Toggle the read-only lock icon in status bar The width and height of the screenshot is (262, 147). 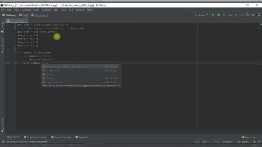(254, 142)
